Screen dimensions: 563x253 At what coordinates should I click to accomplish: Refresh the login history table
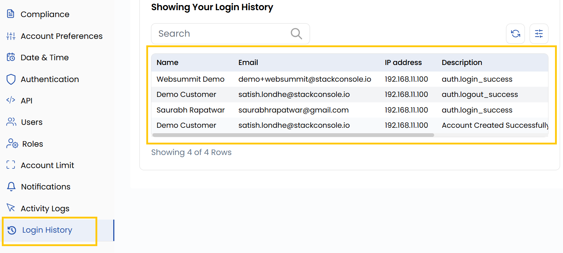515,33
